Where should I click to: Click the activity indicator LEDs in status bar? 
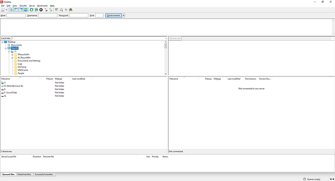pyautogui.click(x=332, y=179)
